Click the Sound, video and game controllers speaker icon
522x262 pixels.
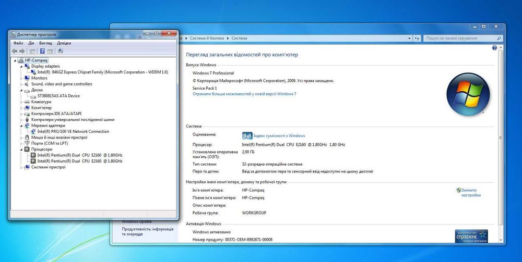click(27, 84)
